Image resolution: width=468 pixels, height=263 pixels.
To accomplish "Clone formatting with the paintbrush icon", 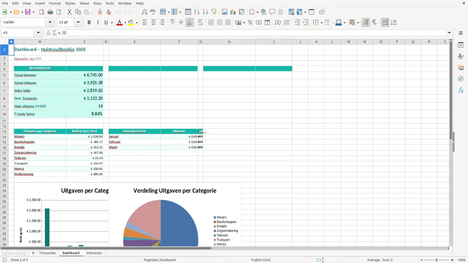I will (x=100, y=12).
